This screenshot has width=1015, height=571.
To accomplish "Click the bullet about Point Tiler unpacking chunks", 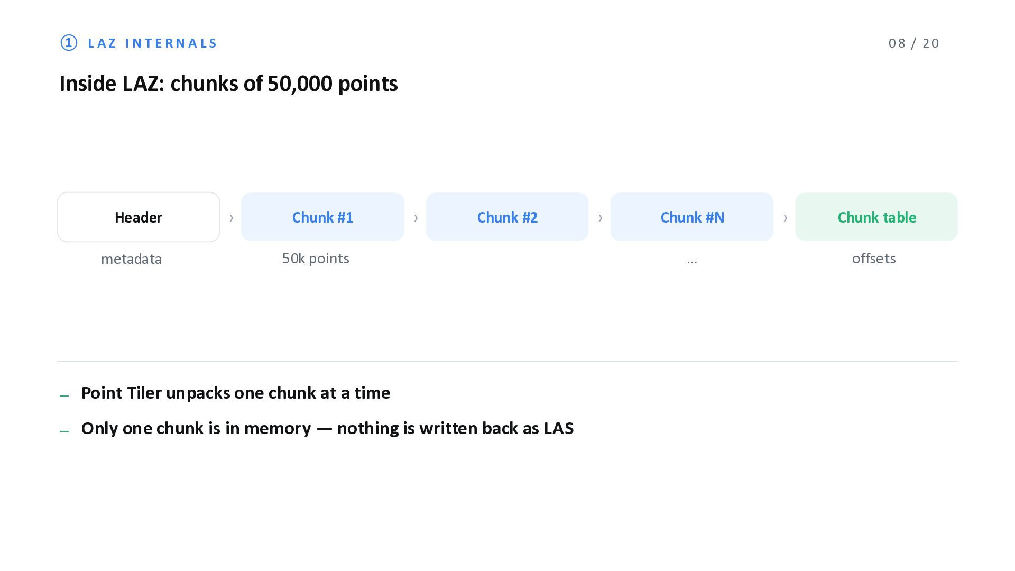I will coord(236,393).
